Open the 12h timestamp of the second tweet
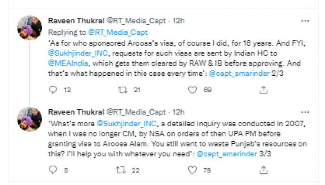325x185 pixels. click(178, 112)
